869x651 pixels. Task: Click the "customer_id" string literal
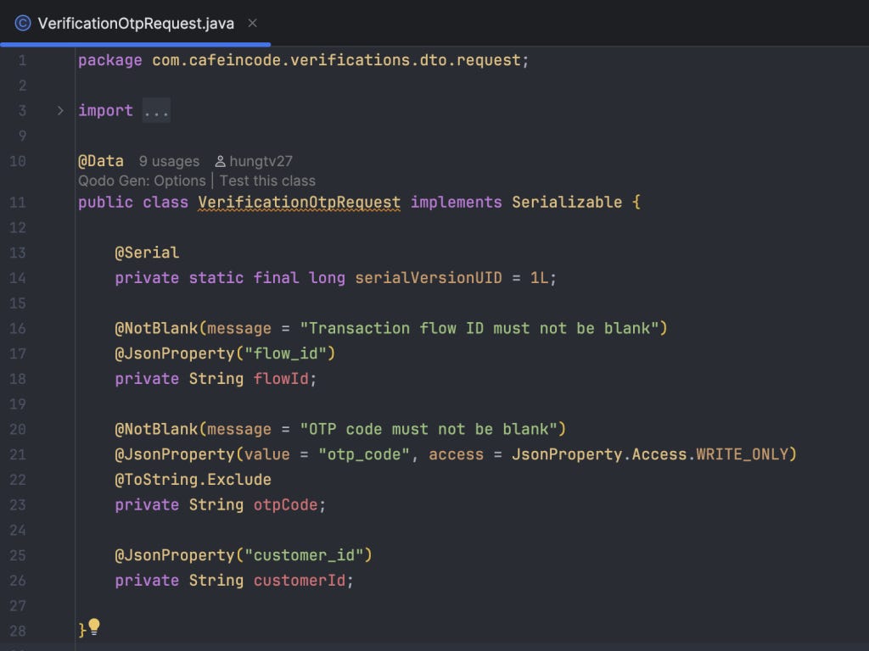[x=304, y=555]
